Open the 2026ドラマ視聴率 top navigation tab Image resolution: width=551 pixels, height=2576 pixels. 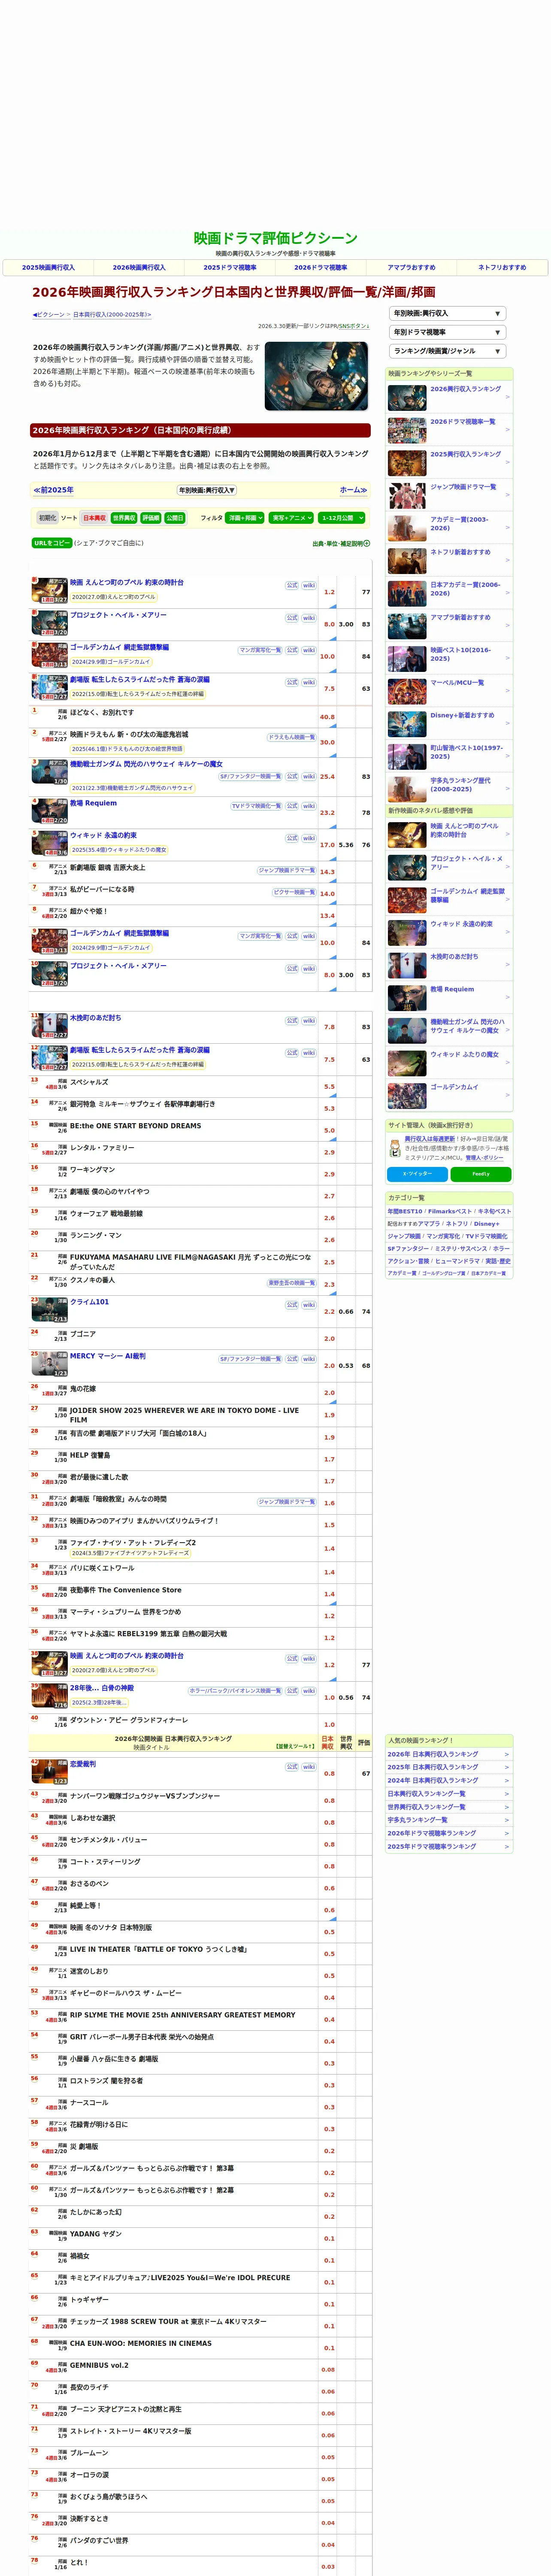[321, 268]
